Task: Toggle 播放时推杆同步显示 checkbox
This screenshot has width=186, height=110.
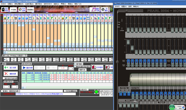Action: (75, 67)
